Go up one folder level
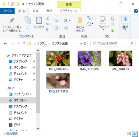The height and width of the screenshot is (137, 139). coord(24,44)
